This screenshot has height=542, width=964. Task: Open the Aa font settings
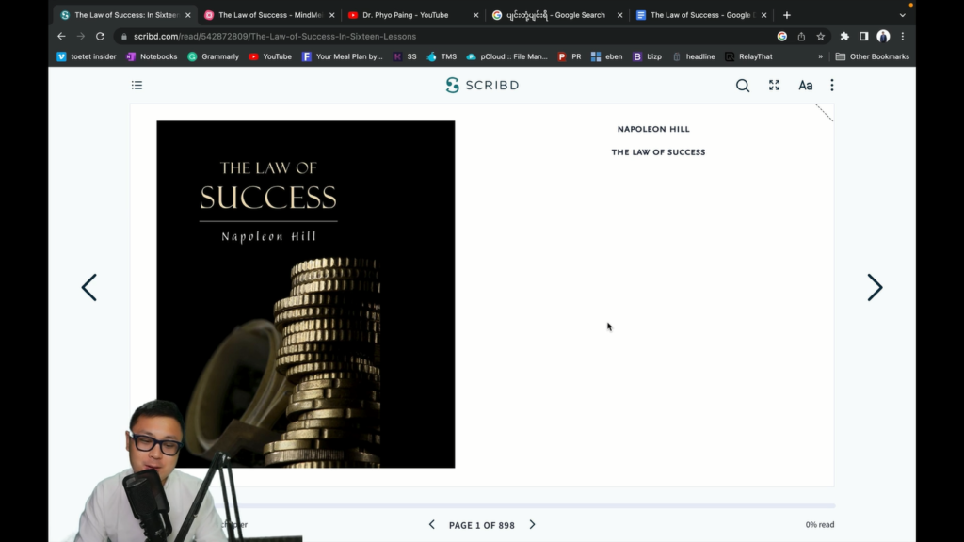[806, 86]
